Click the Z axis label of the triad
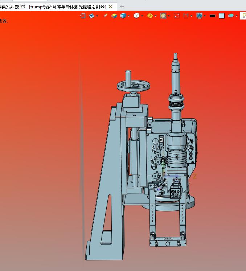This screenshot has width=246, height=271. (195, 176)
